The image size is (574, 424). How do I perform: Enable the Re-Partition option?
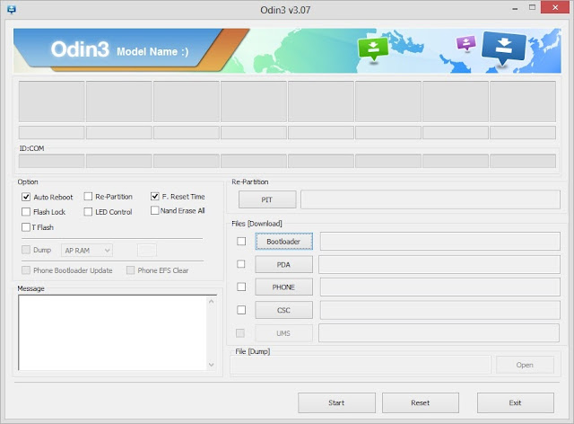(x=88, y=197)
